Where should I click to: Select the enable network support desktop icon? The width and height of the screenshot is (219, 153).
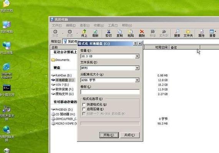pyautogui.click(x=7, y=134)
